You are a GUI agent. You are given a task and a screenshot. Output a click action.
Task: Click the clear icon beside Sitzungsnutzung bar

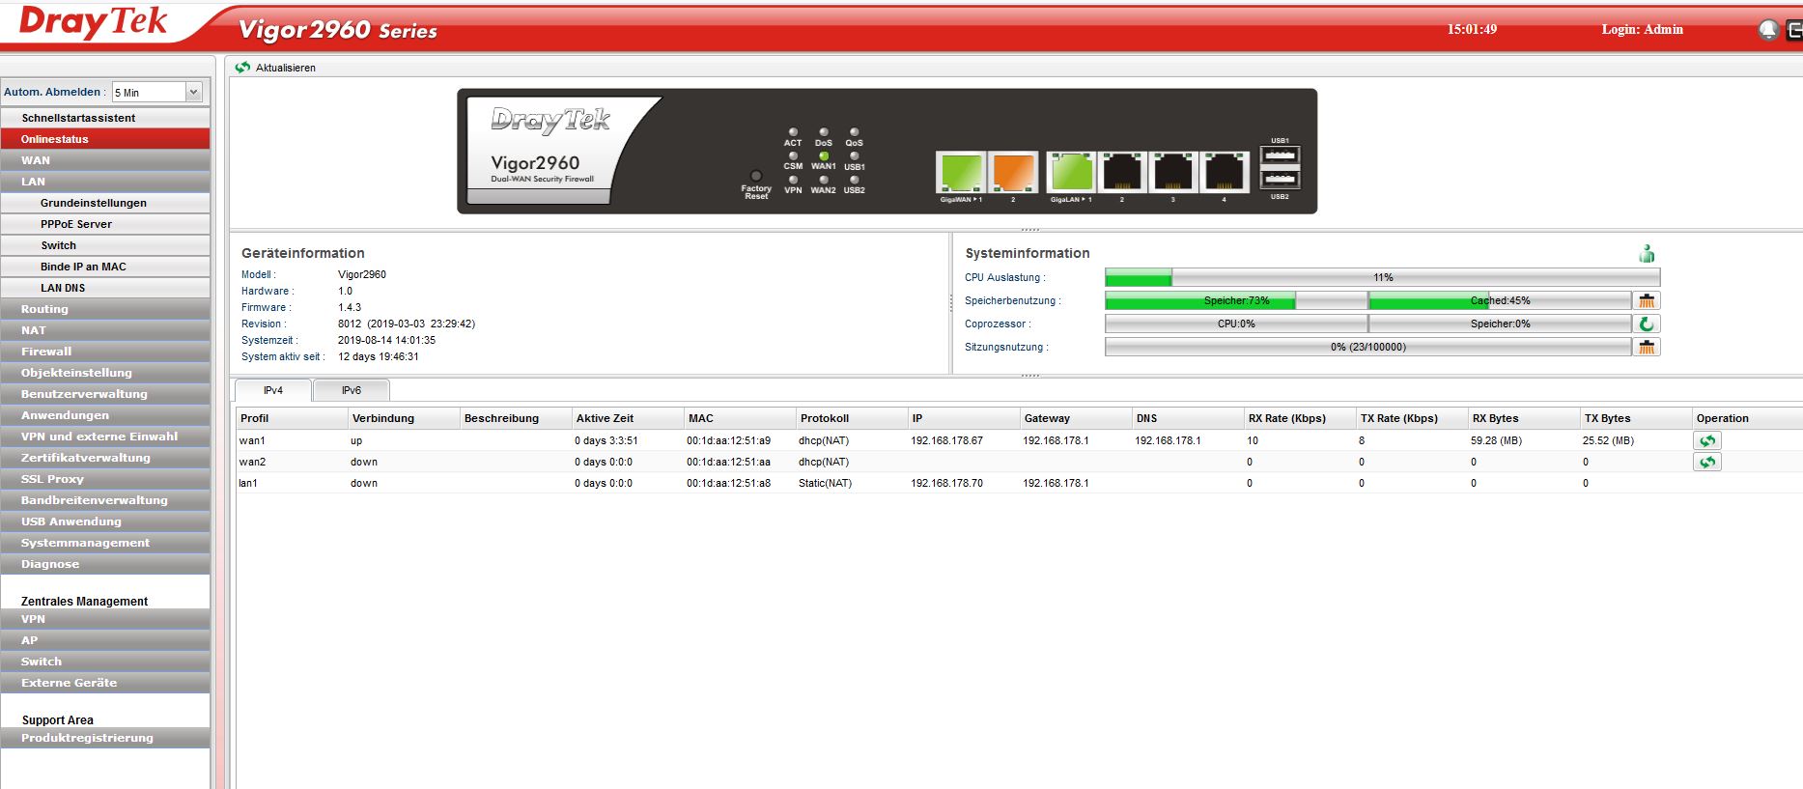[x=1647, y=347]
